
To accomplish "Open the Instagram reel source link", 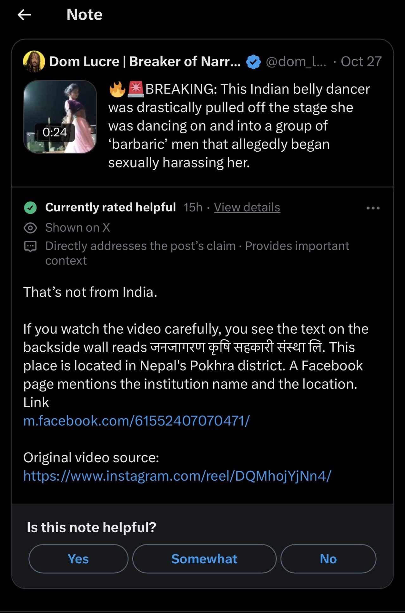I will pyautogui.click(x=177, y=476).
